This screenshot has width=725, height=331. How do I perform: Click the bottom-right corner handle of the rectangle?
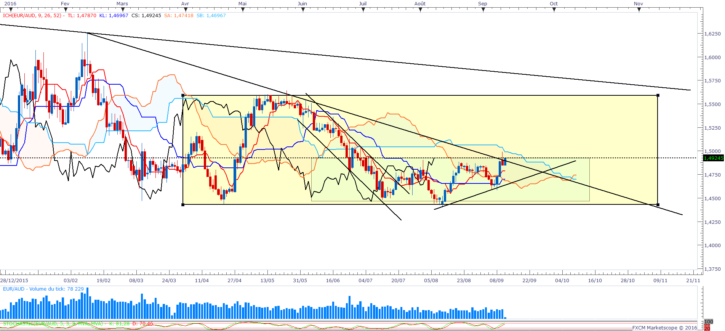tap(658, 205)
